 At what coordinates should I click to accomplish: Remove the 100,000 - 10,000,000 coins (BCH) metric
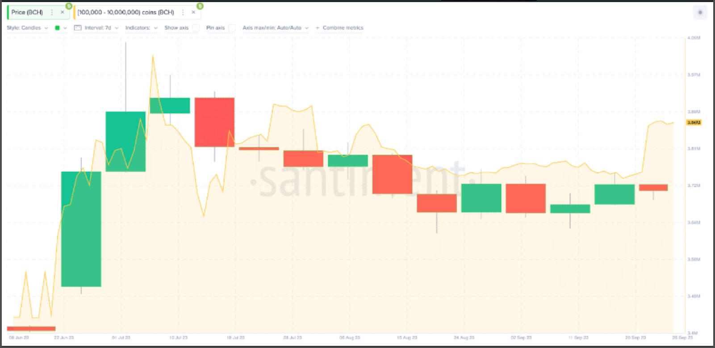(193, 13)
